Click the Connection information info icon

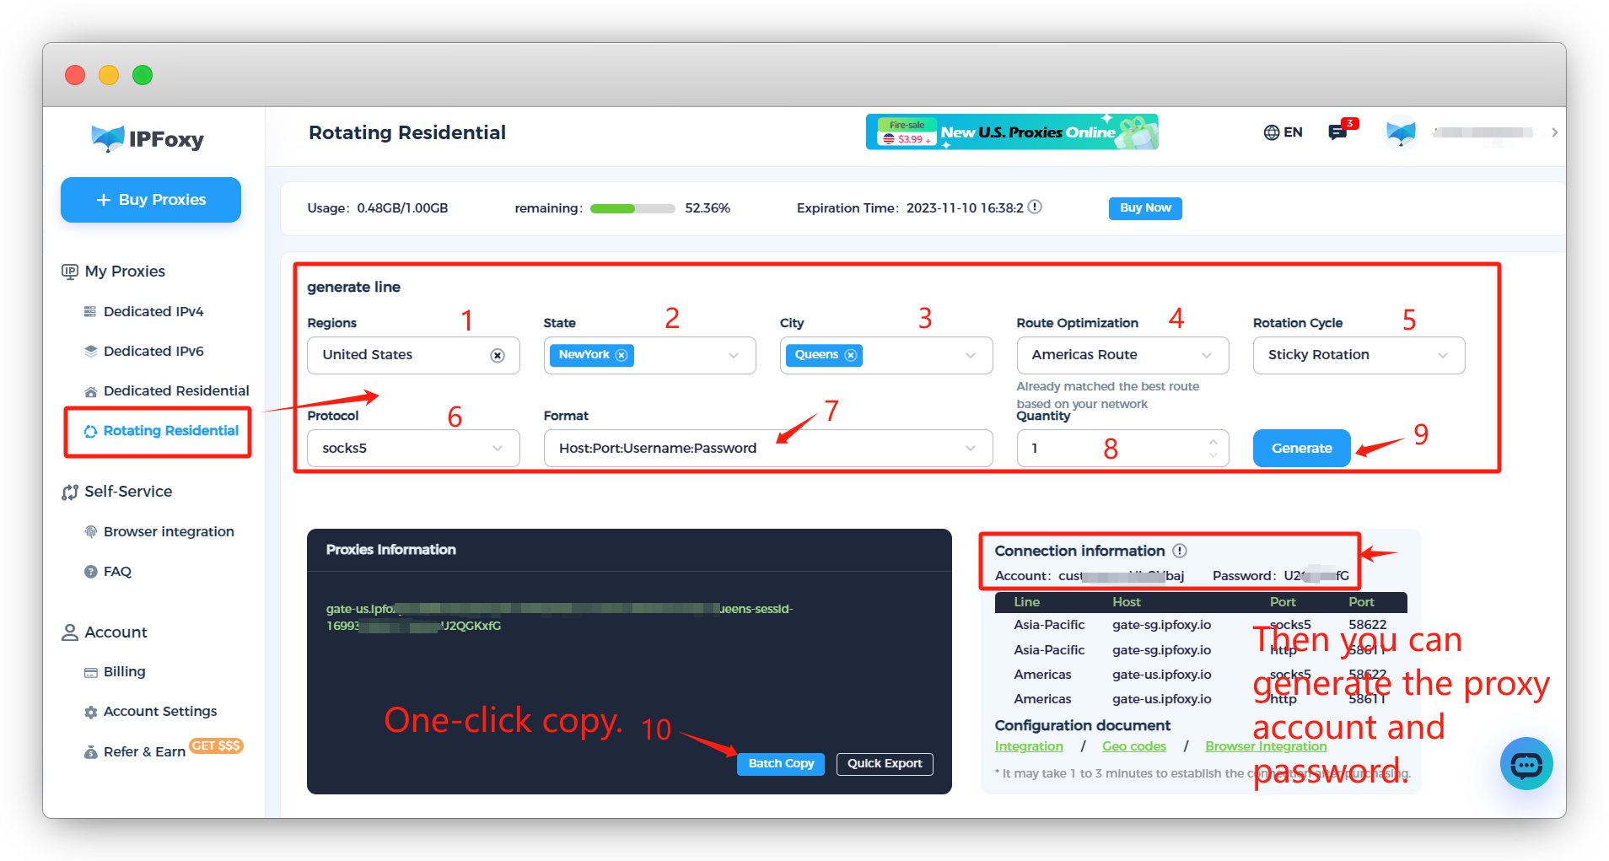click(x=1180, y=551)
